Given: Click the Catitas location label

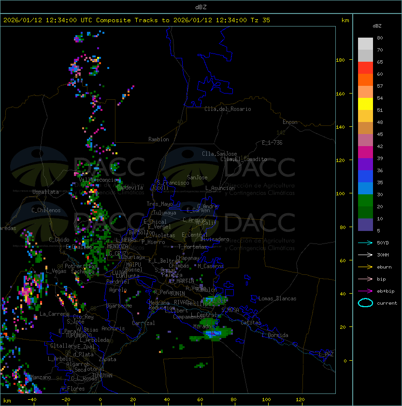Looking at the screenshot, I should (251, 323).
